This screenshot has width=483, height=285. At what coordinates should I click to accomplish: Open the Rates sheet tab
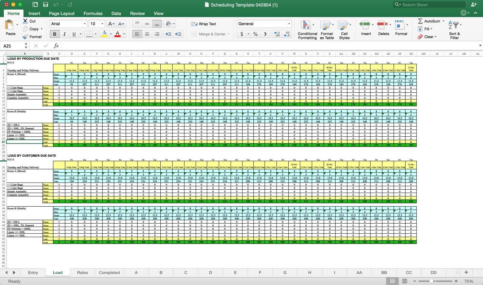[82, 272]
